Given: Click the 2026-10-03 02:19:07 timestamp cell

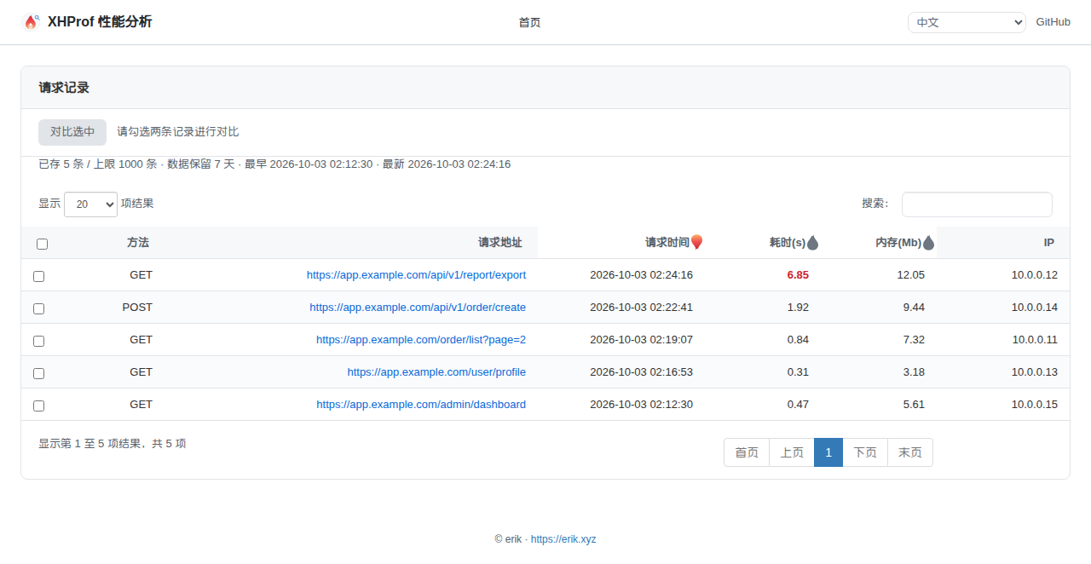Looking at the screenshot, I should pyautogui.click(x=641, y=340).
